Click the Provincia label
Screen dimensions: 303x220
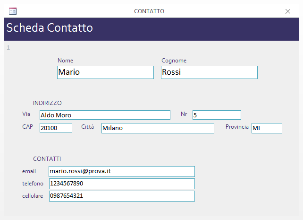[x=237, y=127]
